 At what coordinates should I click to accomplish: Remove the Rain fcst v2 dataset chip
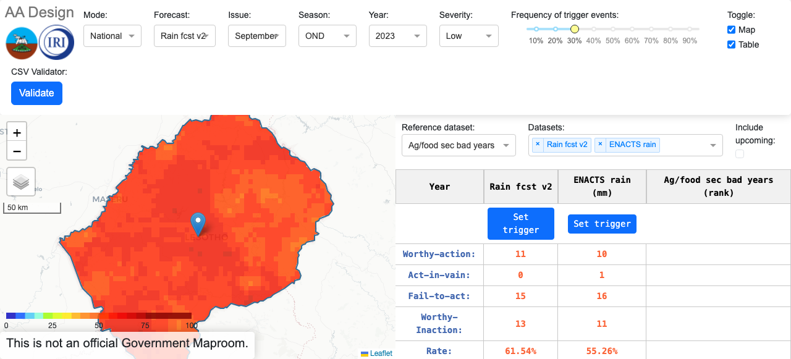(x=536, y=145)
